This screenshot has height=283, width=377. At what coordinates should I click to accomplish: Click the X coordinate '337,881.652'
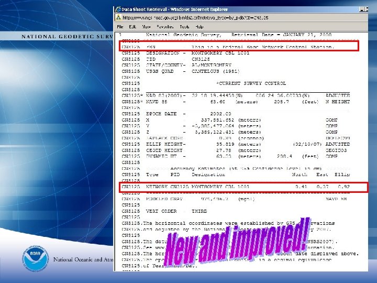coord(219,120)
